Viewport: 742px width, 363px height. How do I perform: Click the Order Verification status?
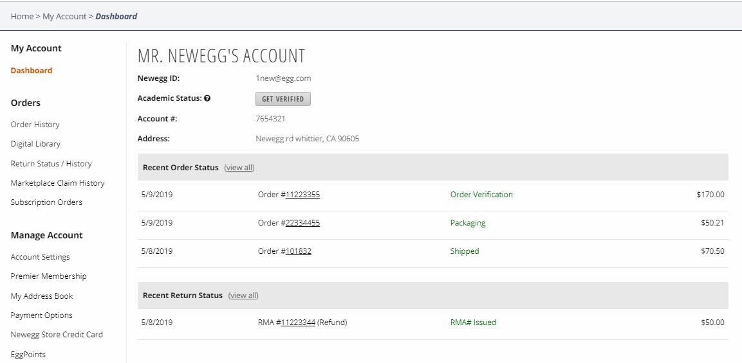coord(481,194)
